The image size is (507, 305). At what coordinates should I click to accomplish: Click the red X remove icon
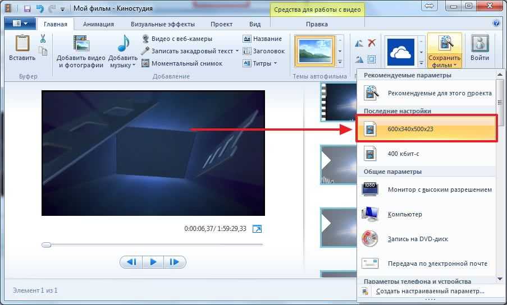pyautogui.click(x=372, y=43)
